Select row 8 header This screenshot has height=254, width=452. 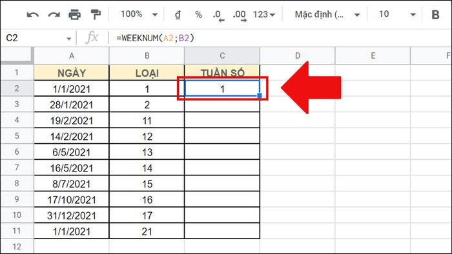click(17, 183)
